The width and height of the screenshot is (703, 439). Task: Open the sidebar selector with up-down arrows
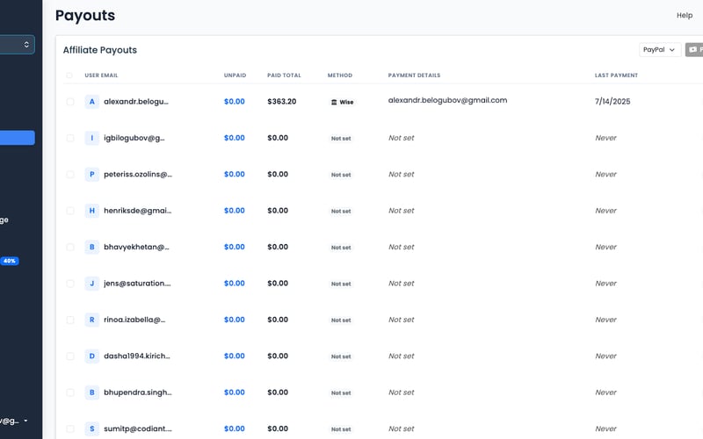(x=17, y=45)
